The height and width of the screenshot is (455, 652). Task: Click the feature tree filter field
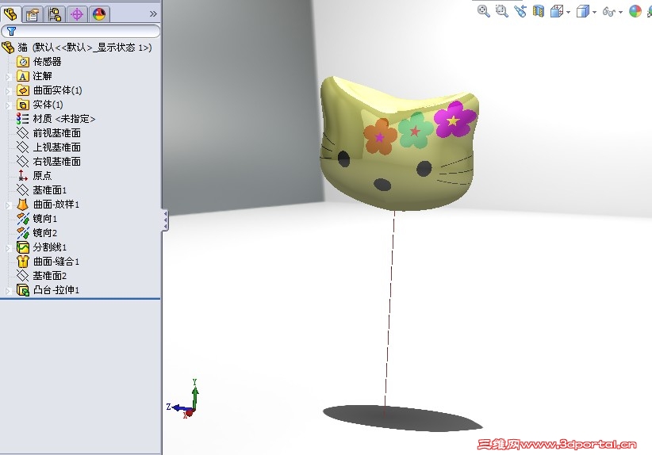pyautogui.click(x=81, y=31)
